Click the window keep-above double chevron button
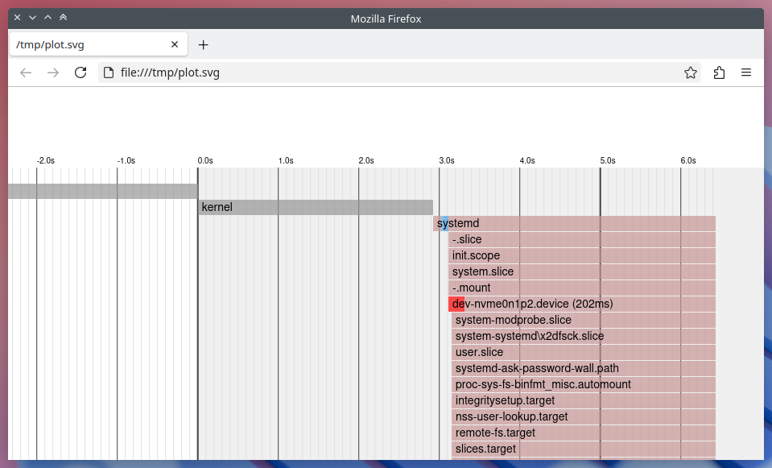The height and width of the screenshot is (468, 772). click(x=63, y=18)
